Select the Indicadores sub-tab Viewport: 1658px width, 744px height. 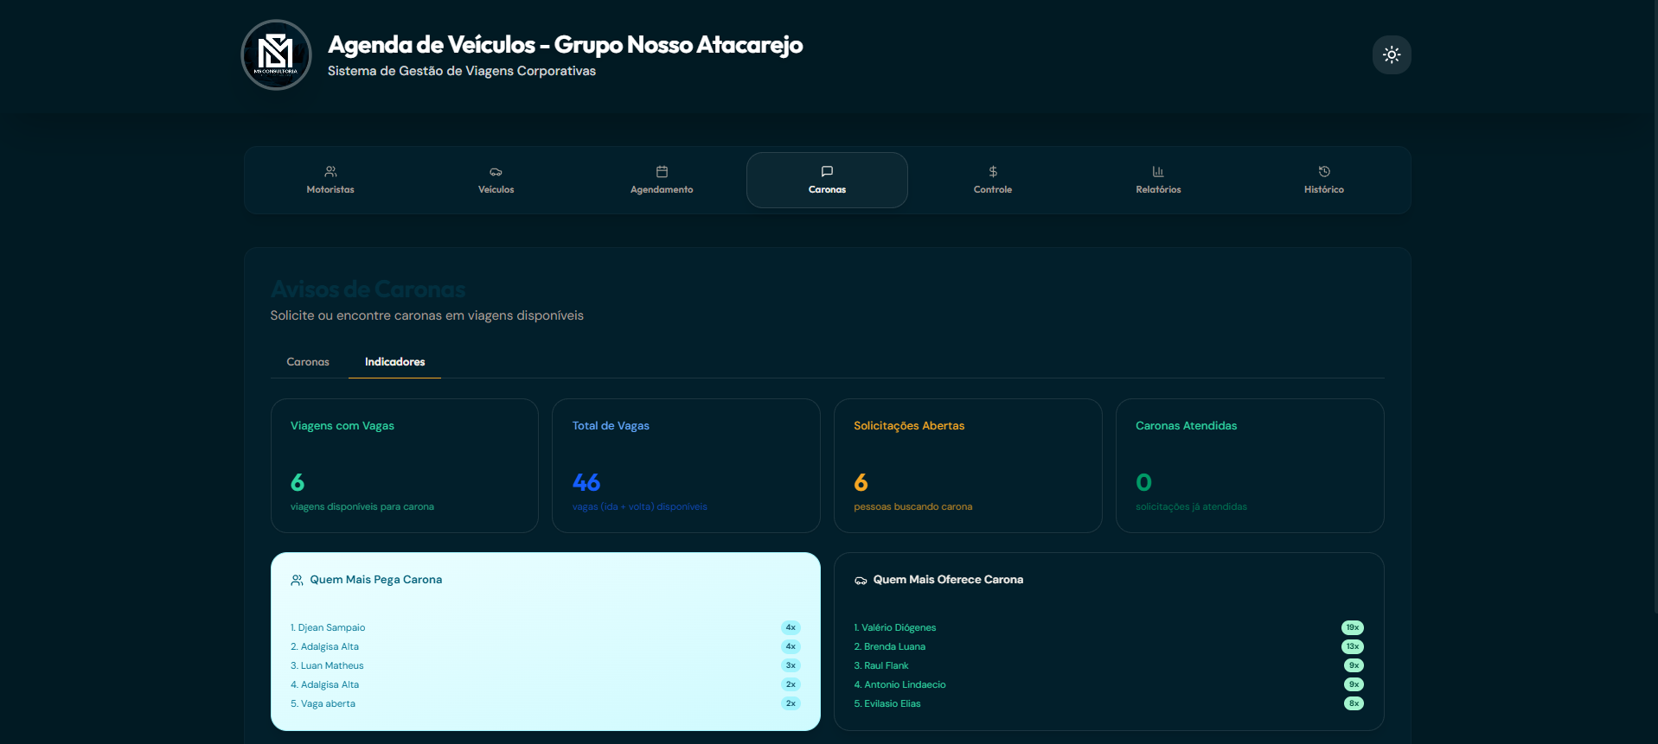394,362
